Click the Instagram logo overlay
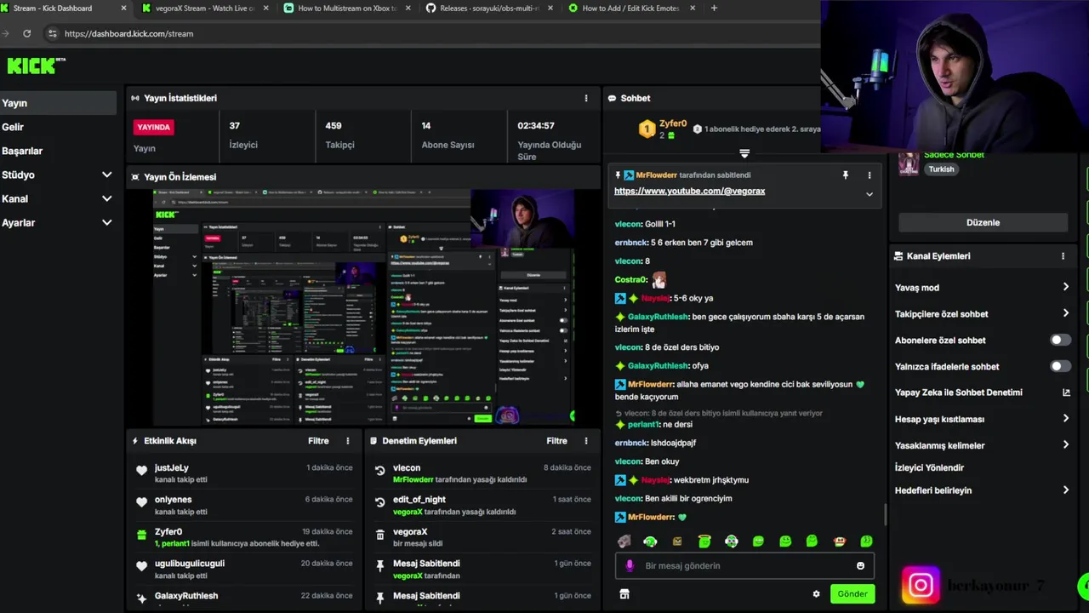 (921, 586)
